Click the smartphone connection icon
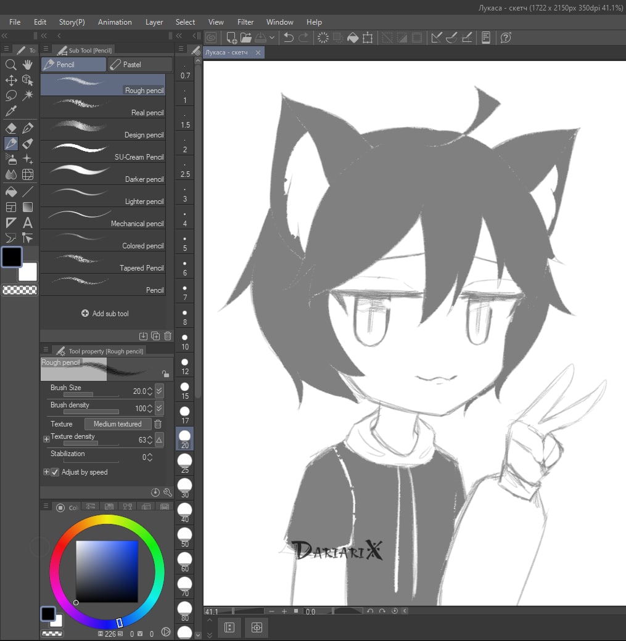Viewport: 626px width, 641px height. (485, 38)
